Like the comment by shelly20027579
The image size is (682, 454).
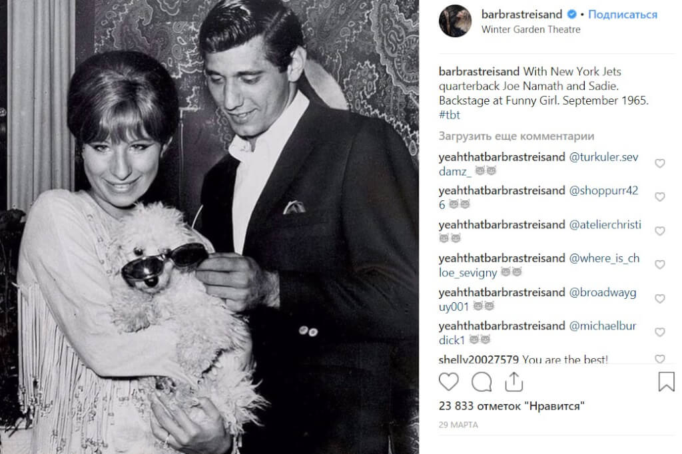[x=660, y=359]
